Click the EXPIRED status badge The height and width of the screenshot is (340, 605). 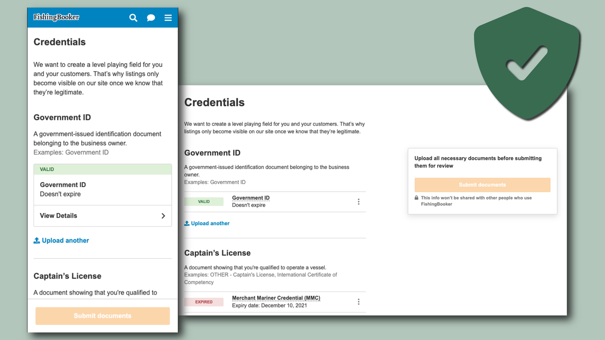(204, 302)
